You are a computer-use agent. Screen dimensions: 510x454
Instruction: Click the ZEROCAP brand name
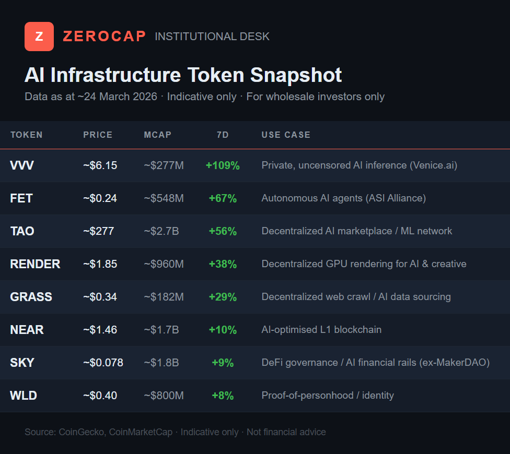(105, 37)
